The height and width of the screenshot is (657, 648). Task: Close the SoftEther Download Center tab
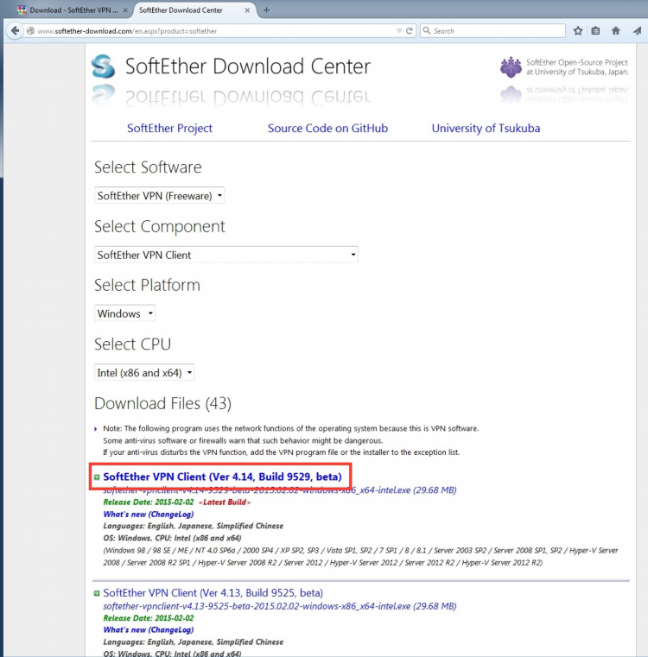click(x=247, y=10)
